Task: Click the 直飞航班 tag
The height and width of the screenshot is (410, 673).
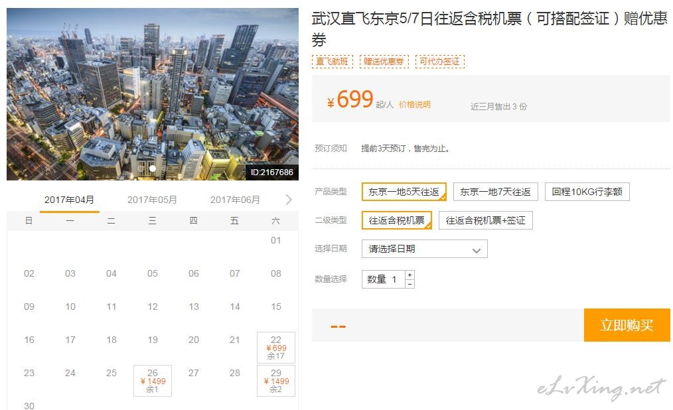Action: pyautogui.click(x=333, y=61)
